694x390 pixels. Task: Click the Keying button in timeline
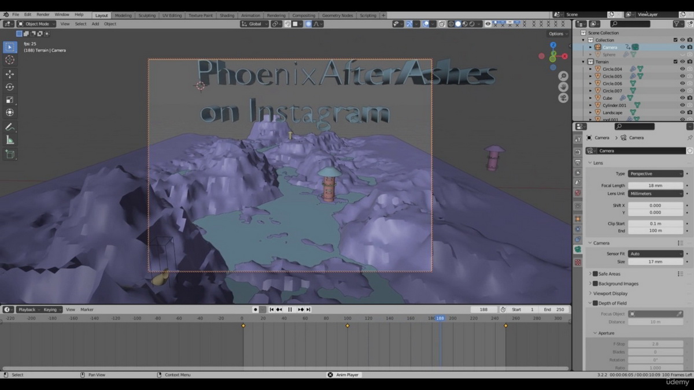(x=51, y=310)
